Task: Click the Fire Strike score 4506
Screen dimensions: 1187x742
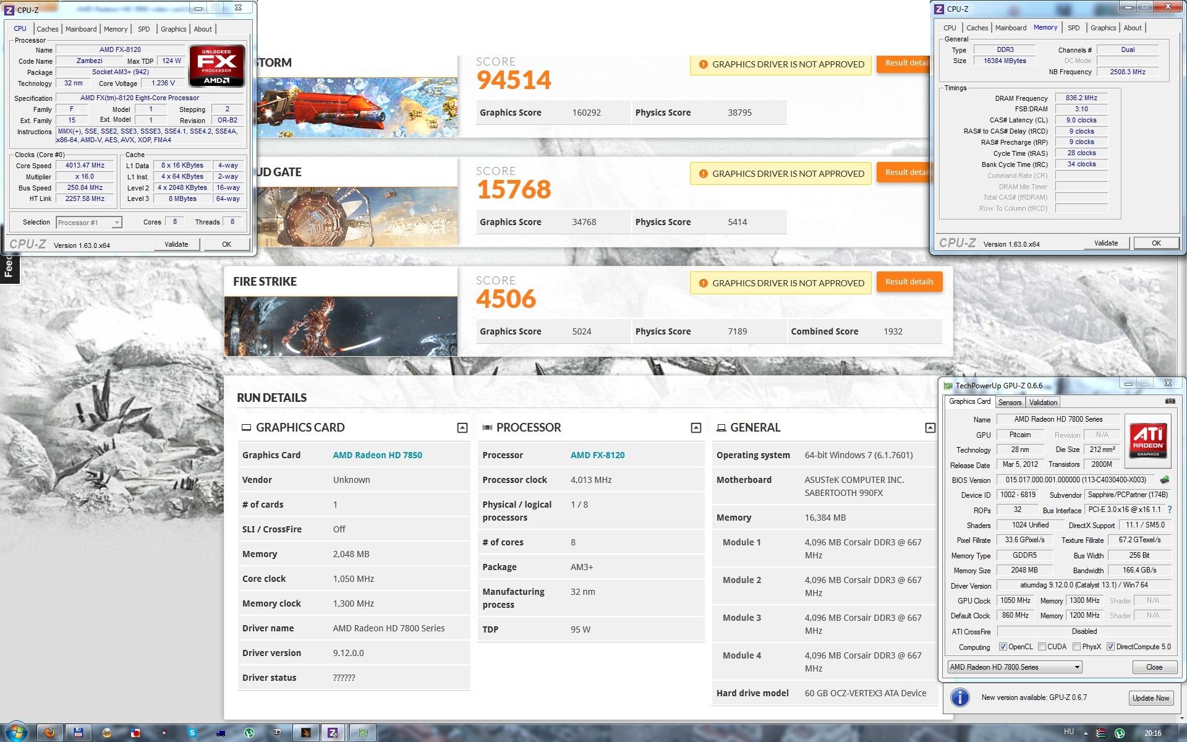Action: 506,299
